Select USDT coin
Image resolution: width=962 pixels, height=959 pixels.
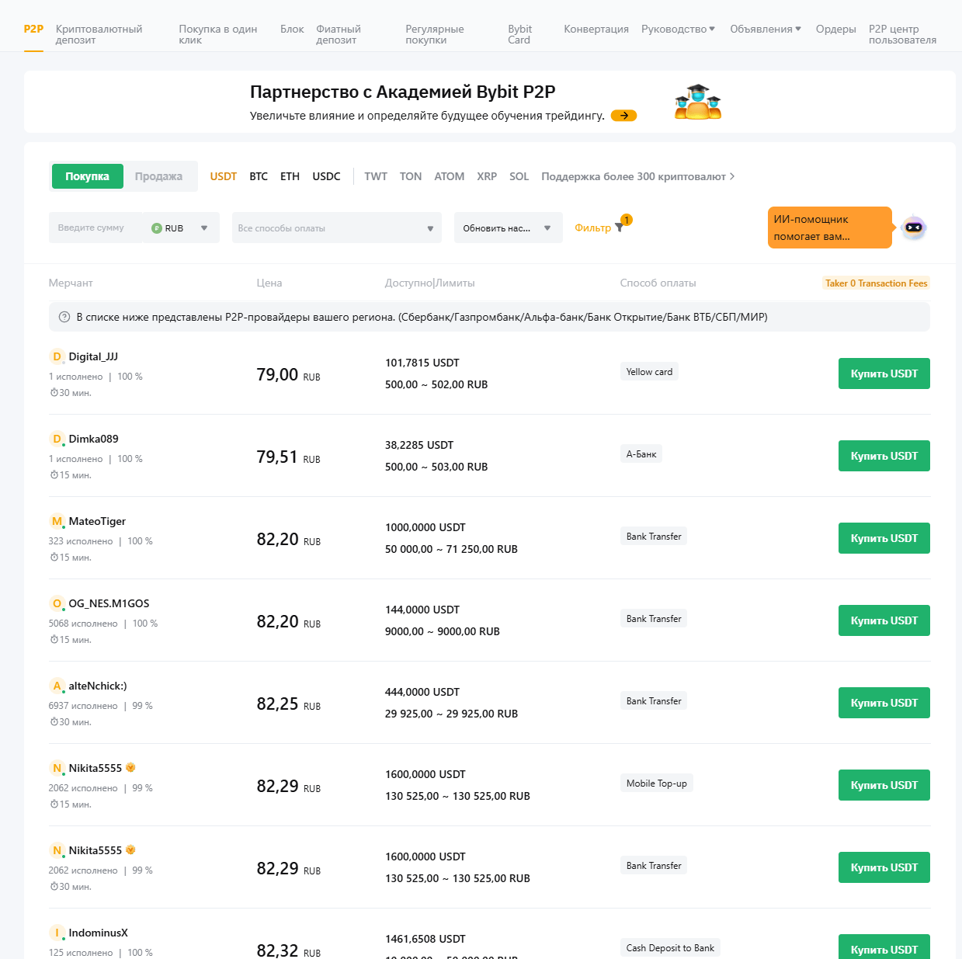pos(224,176)
